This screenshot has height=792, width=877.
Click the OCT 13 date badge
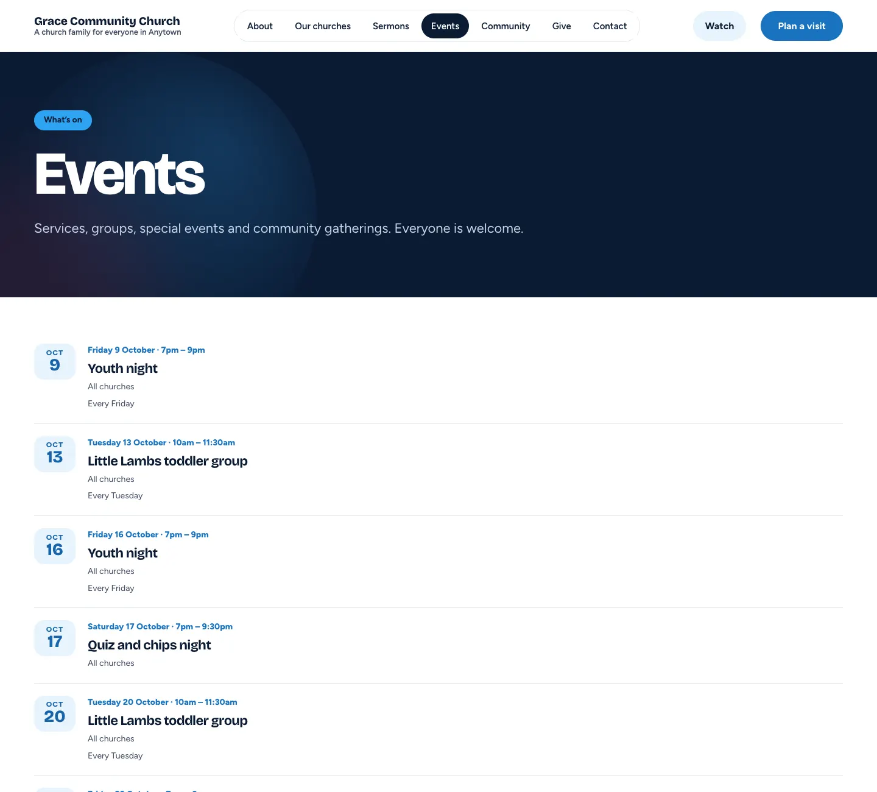tap(55, 454)
